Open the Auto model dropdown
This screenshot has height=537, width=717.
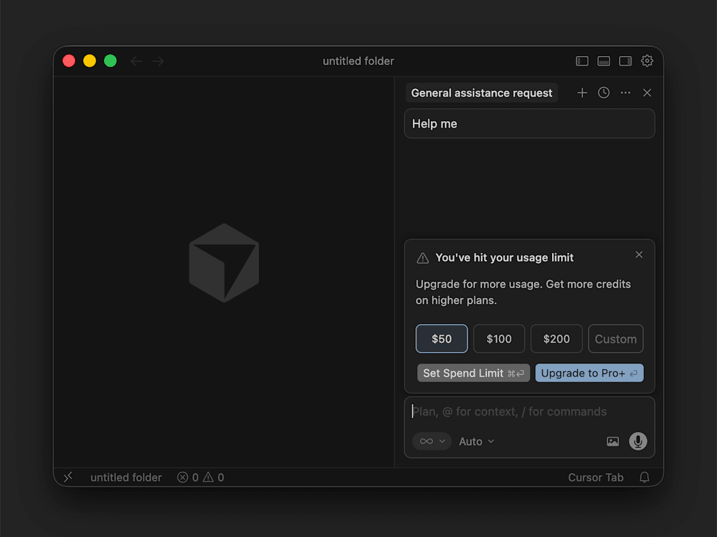[476, 442]
